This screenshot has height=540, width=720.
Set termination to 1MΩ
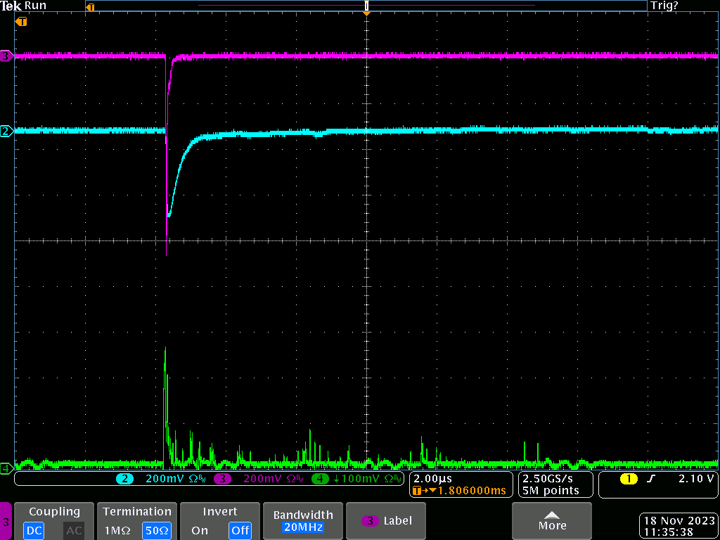pyautogui.click(x=117, y=530)
